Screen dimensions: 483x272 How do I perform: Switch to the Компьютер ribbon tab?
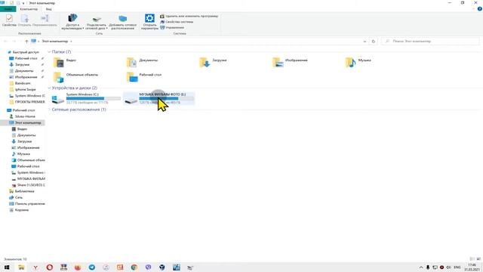coord(29,9)
